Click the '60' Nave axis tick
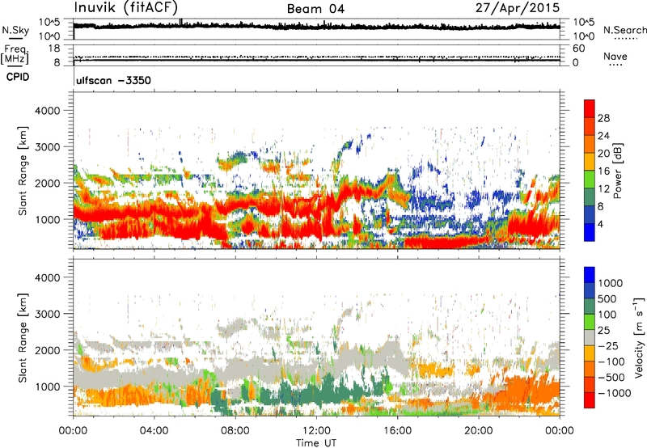Viewport: 647px width, 448px height. (x=579, y=49)
